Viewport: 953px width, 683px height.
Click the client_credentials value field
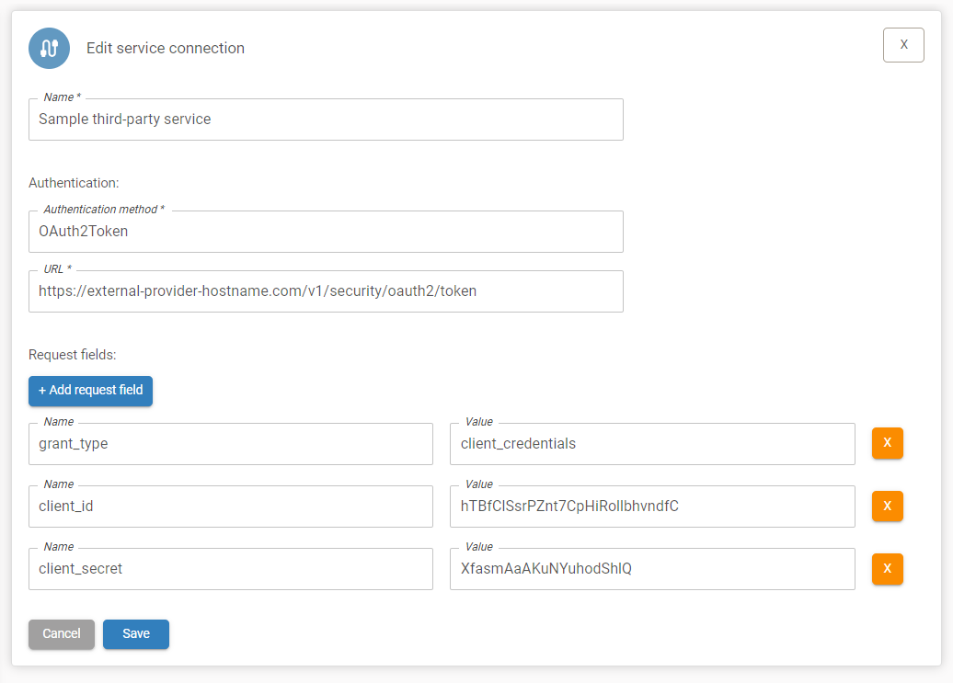[650, 444]
